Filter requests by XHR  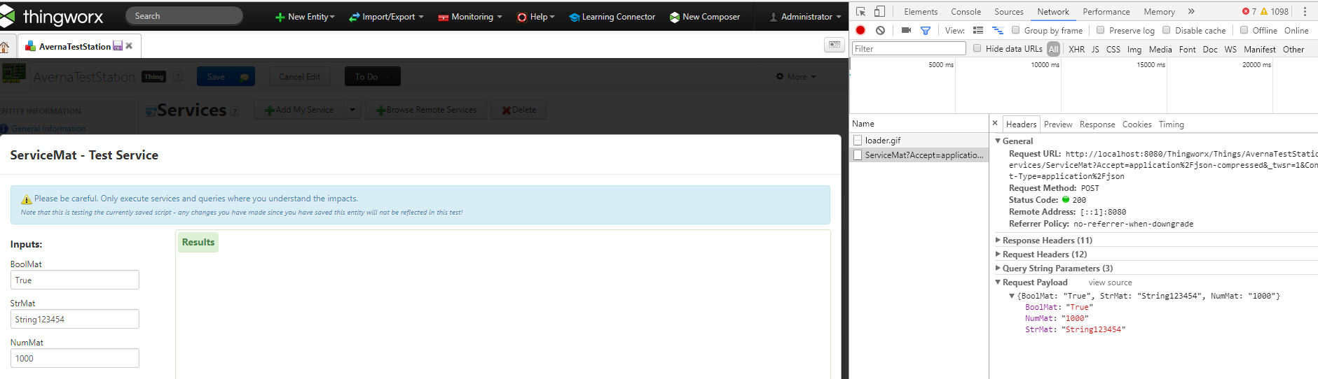click(x=1076, y=49)
